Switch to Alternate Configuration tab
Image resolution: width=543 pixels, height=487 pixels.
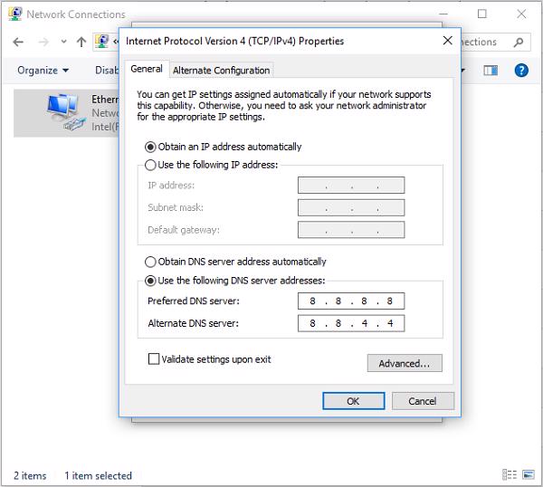[x=221, y=70]
